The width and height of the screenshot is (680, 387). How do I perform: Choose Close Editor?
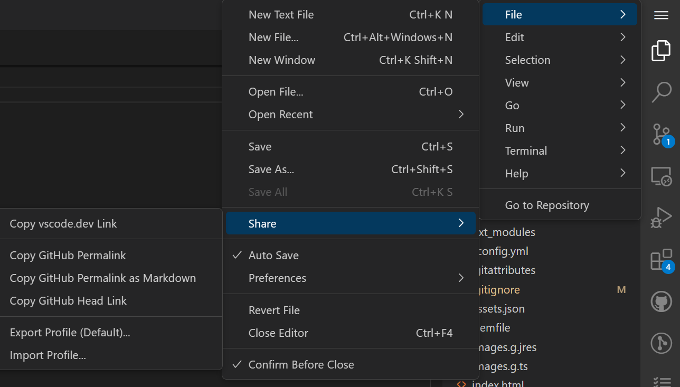point(351,333)
